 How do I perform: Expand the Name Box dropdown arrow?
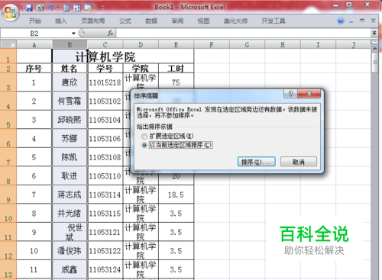[x=73, y=34]
